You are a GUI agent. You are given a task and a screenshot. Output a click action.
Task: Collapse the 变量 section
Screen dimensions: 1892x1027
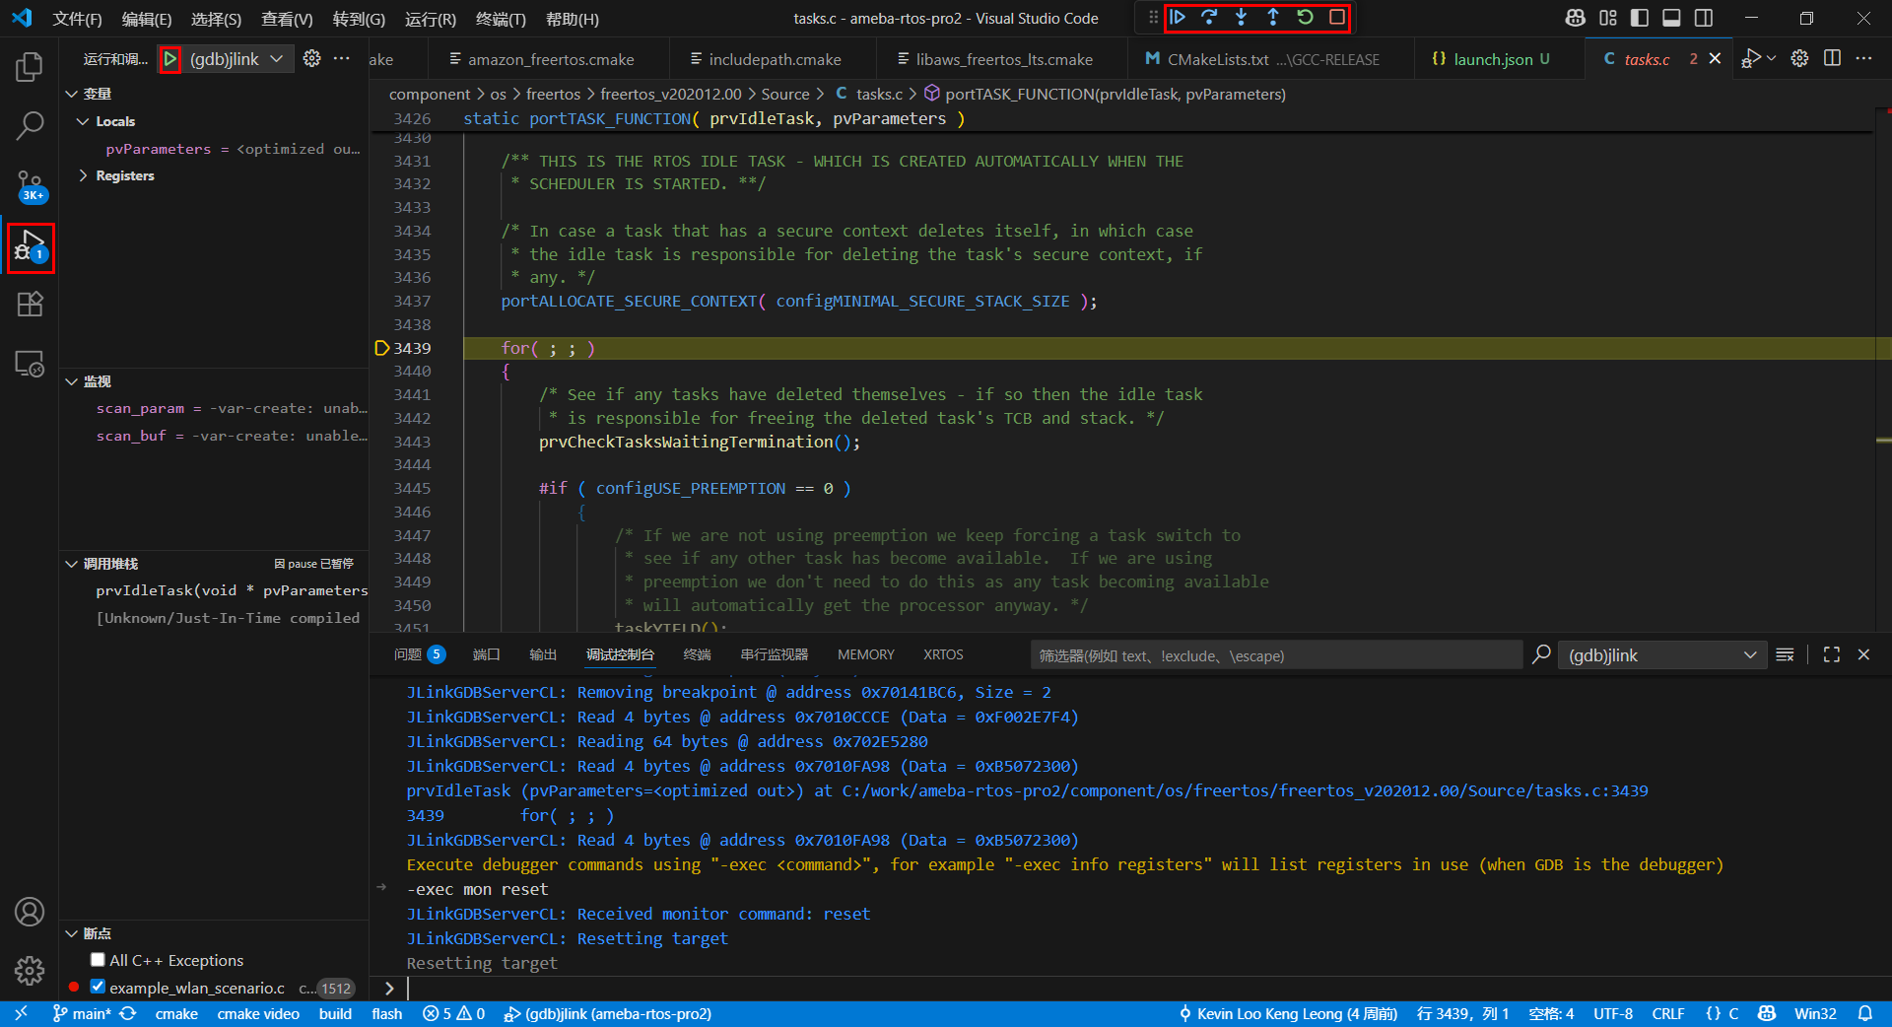point(71,94)
